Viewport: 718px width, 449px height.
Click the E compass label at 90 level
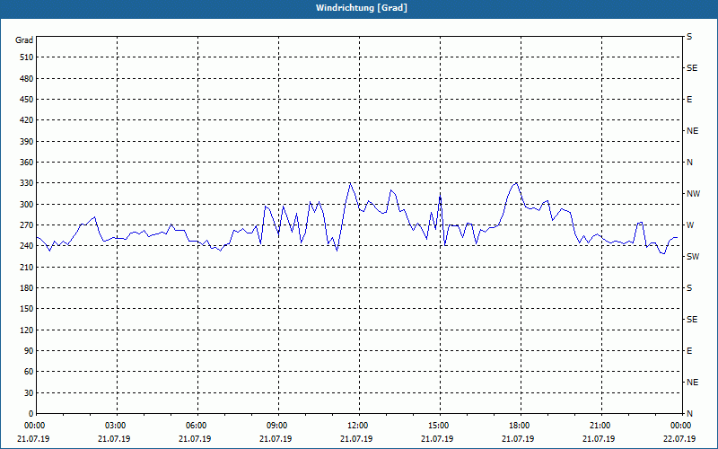tap(689, 351)
